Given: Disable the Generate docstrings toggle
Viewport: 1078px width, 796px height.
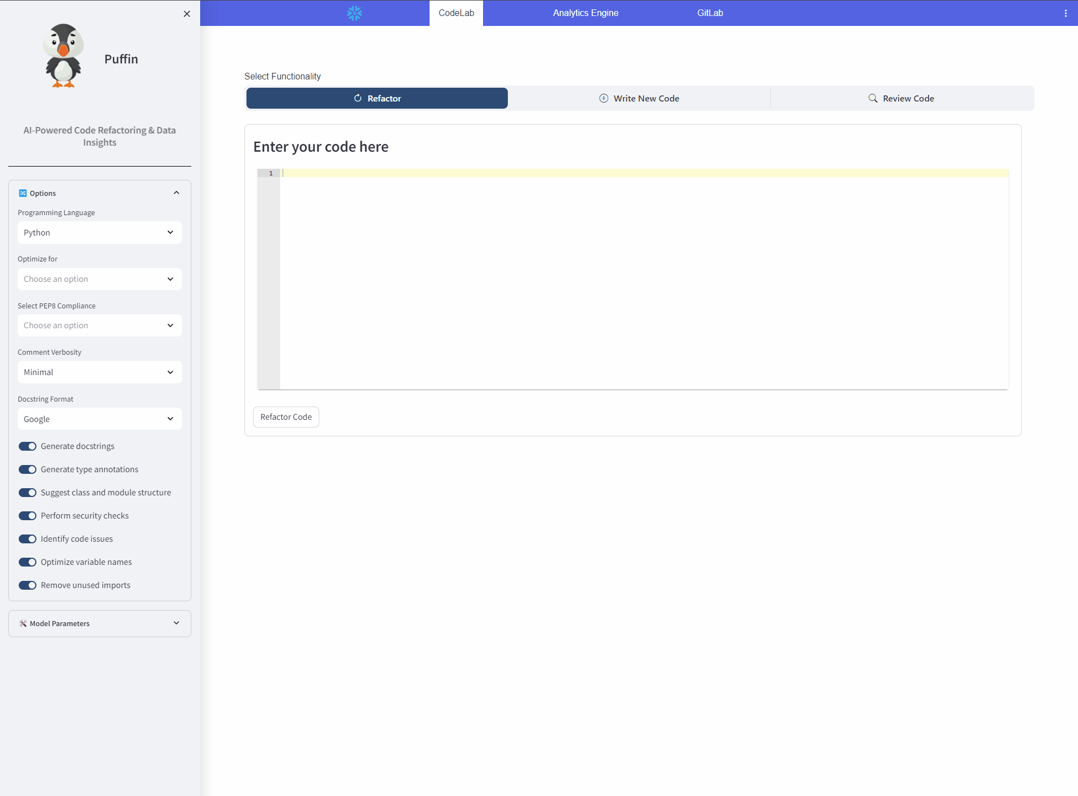Looking at the screenshot, I should coord(28,446).
